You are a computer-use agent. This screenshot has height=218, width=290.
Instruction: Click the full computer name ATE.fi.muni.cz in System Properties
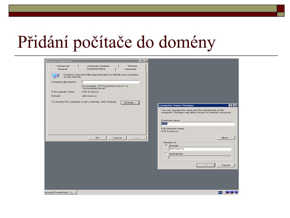90,92
